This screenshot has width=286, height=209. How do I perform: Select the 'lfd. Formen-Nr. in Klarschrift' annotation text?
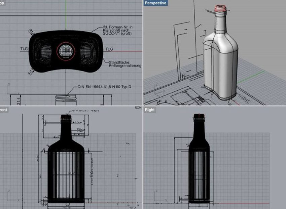tap(118, 30)
